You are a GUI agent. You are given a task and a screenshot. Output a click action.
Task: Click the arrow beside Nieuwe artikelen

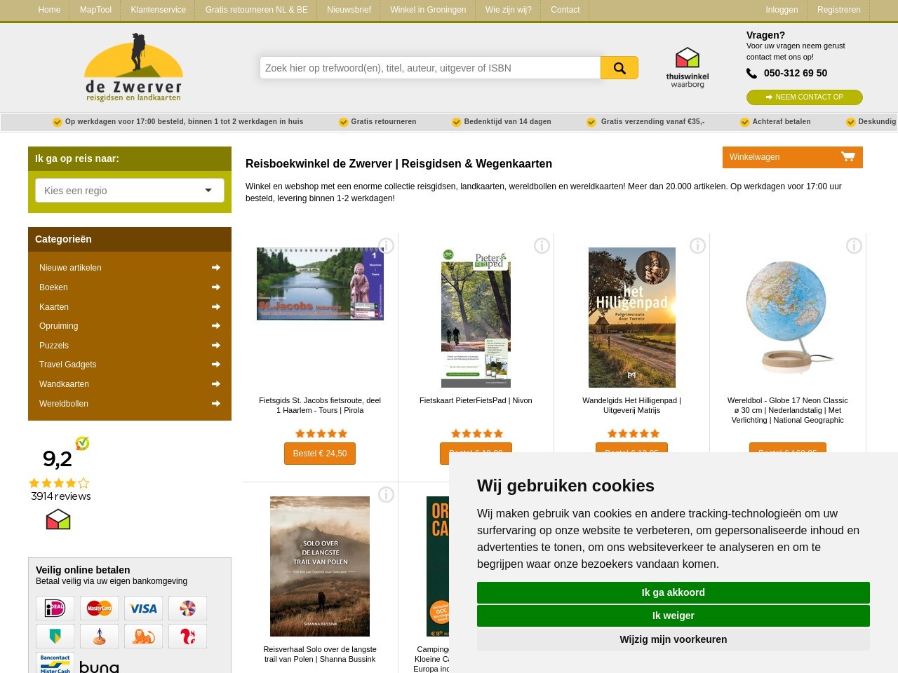pos(216,267)
